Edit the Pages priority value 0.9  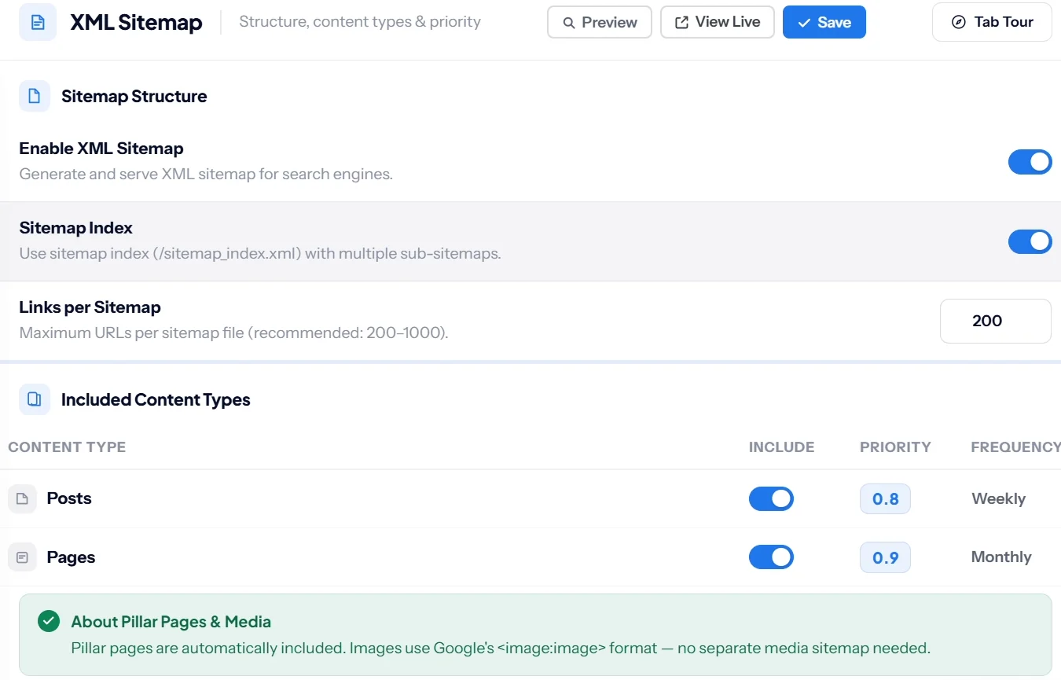pos(885,557)
